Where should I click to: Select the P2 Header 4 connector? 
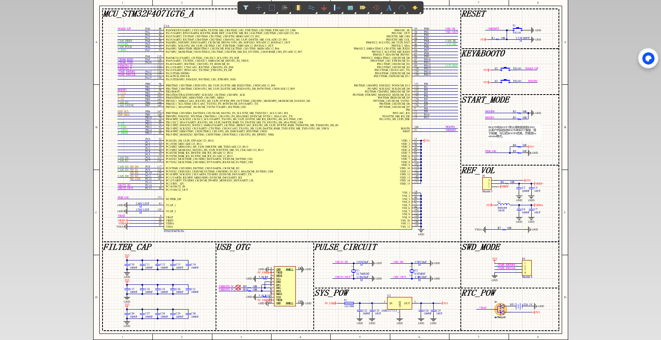(526, 268)
